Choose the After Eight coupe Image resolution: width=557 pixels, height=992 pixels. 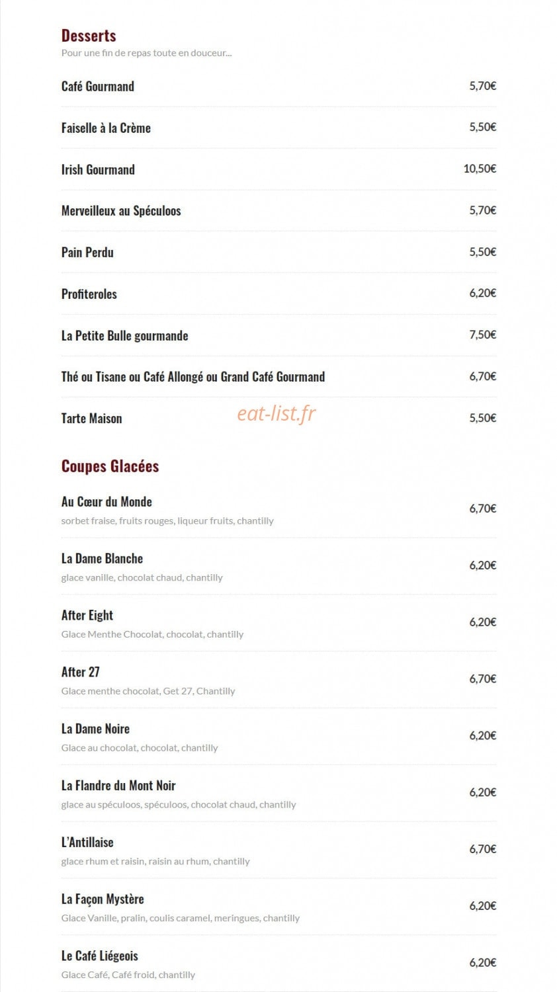point(87,616)
